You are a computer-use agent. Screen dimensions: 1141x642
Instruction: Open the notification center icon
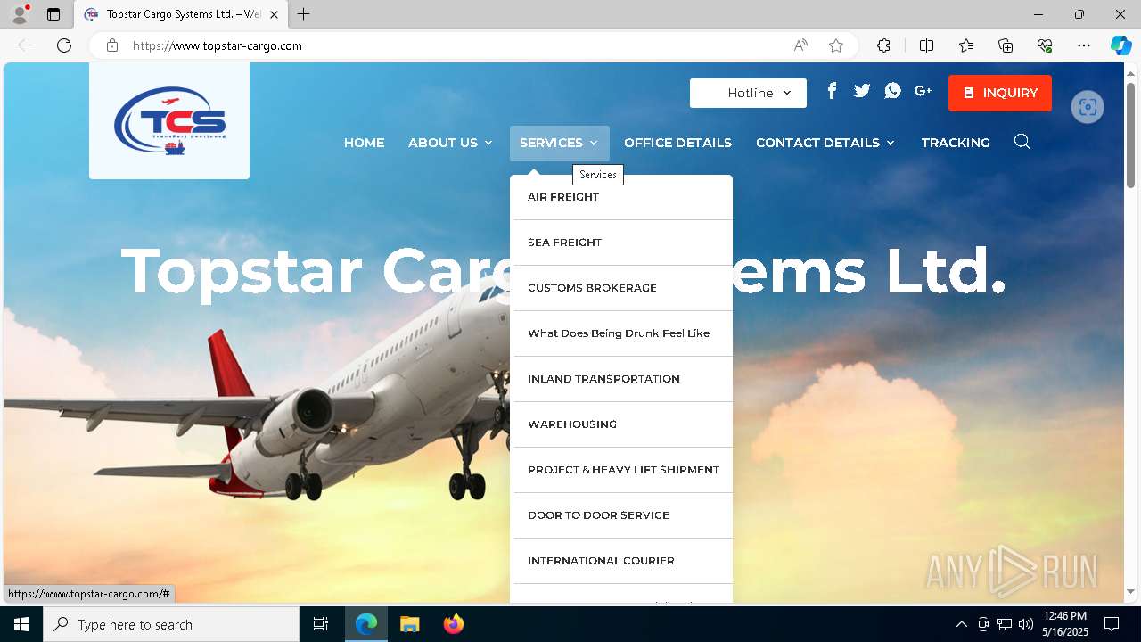[x=1112, y=624]
